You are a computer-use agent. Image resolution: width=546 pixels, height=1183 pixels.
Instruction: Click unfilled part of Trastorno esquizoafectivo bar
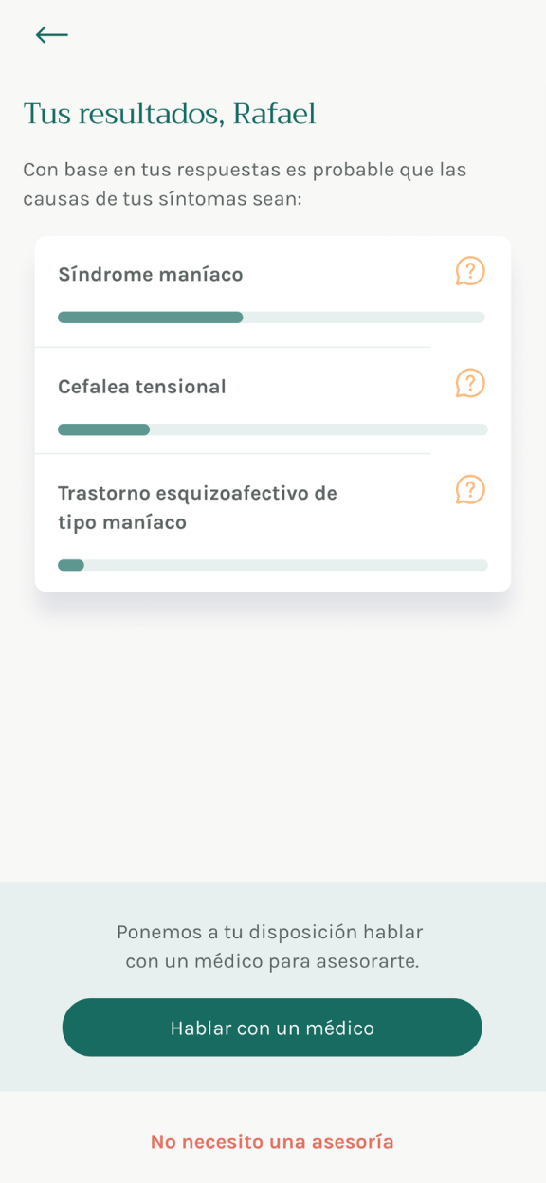[x=286, y=565]
